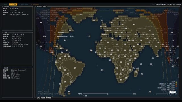The image size is (182, 102).
Task: Click the GL label for Greenland
Action: (81, 14)
